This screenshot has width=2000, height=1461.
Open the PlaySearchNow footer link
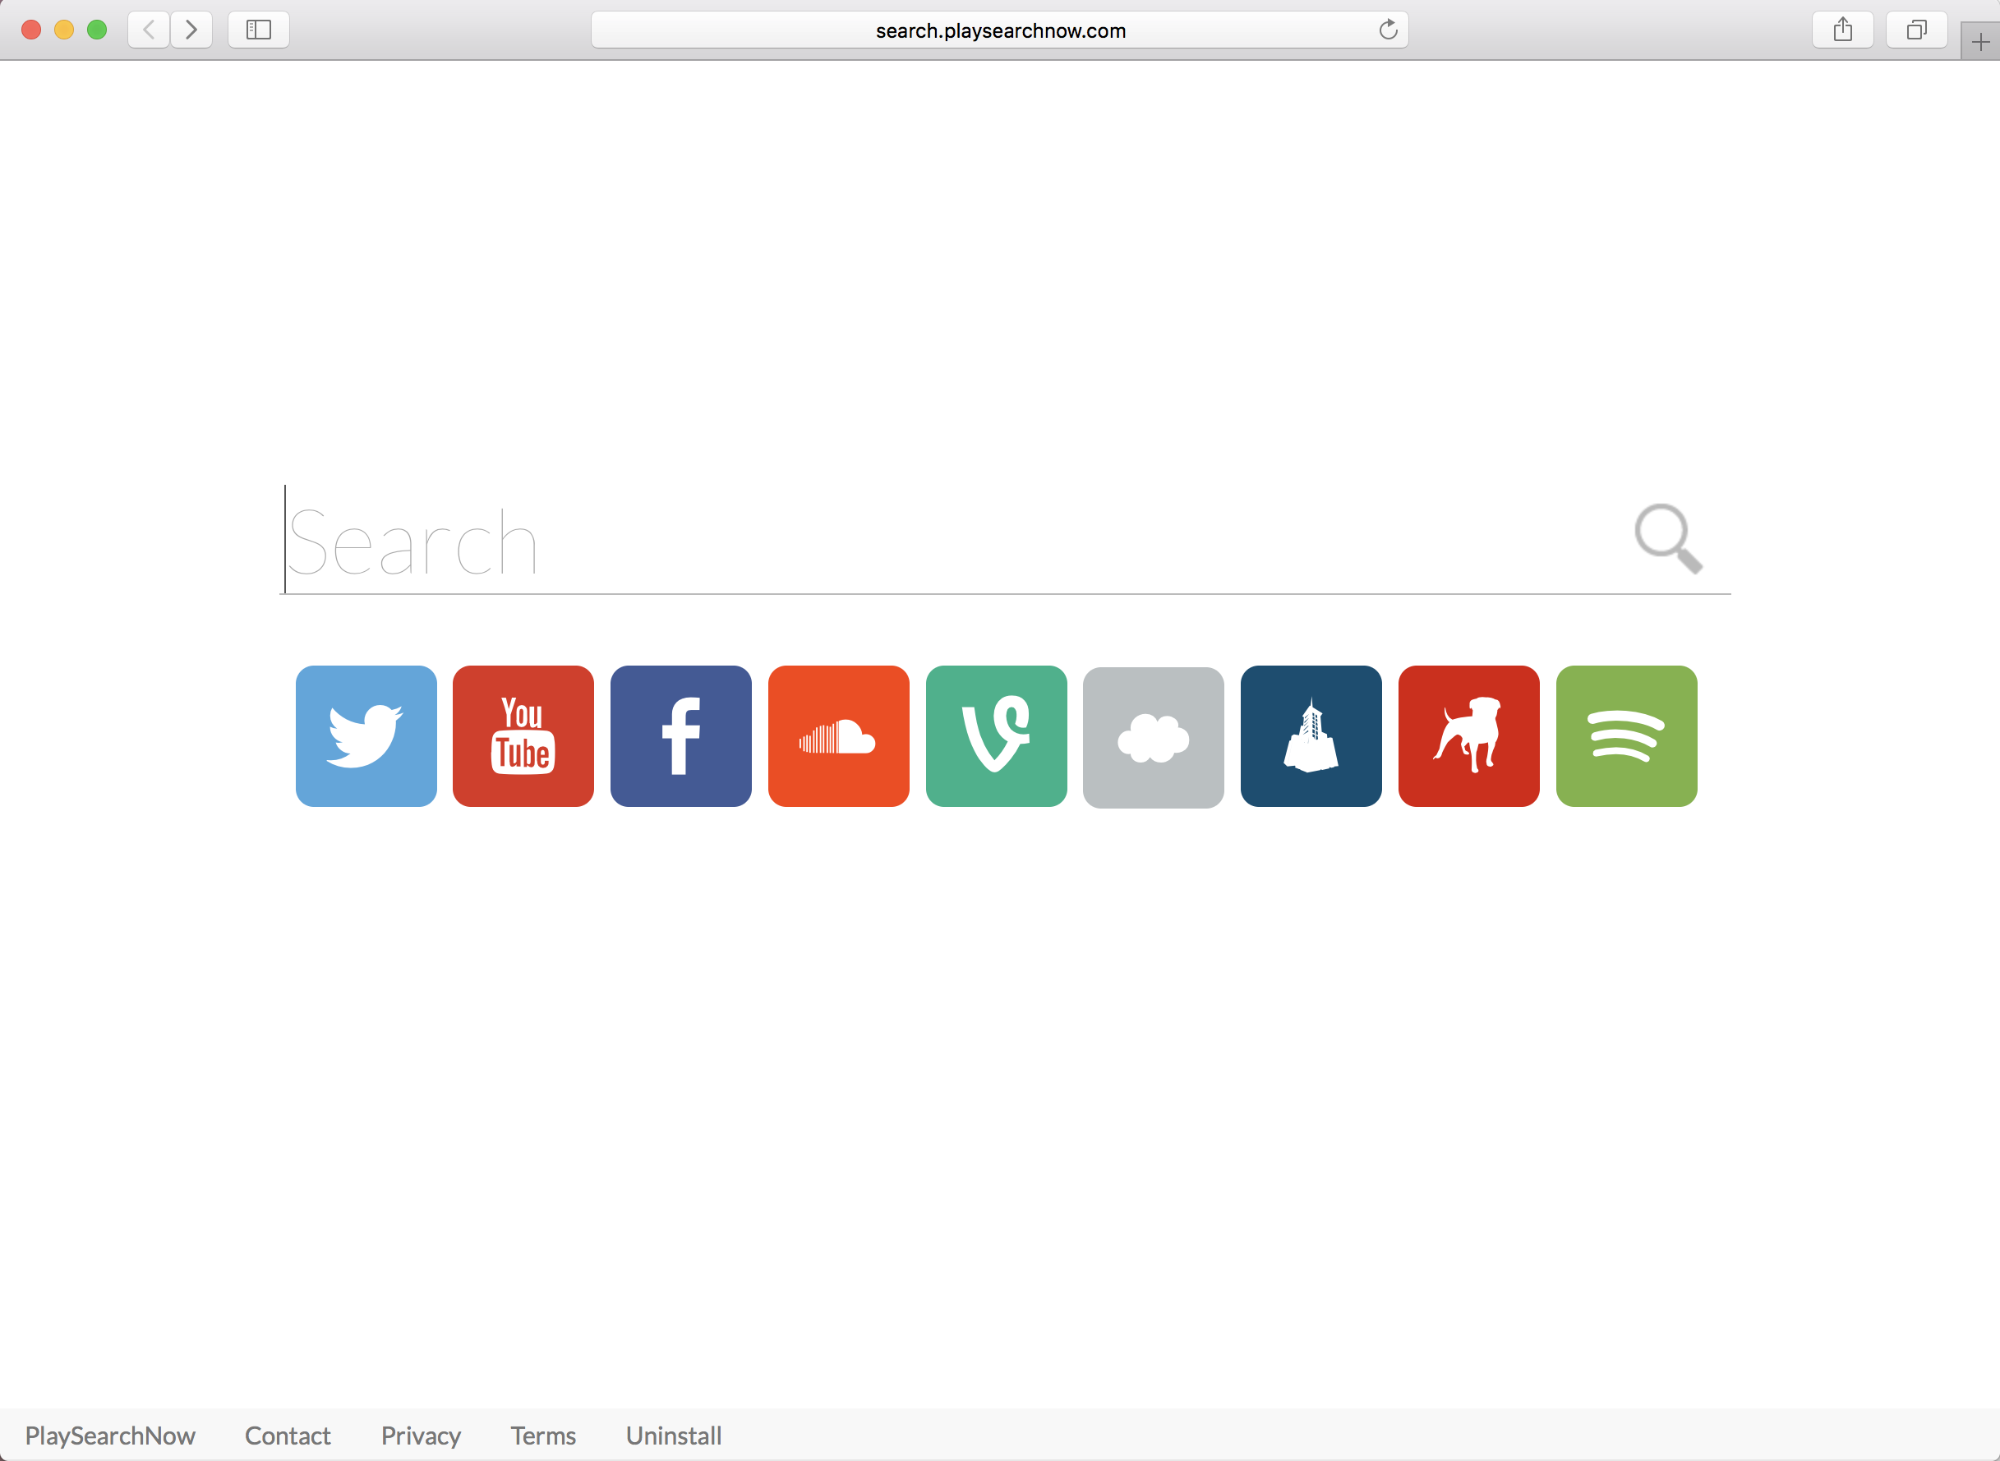[109, 1436]
